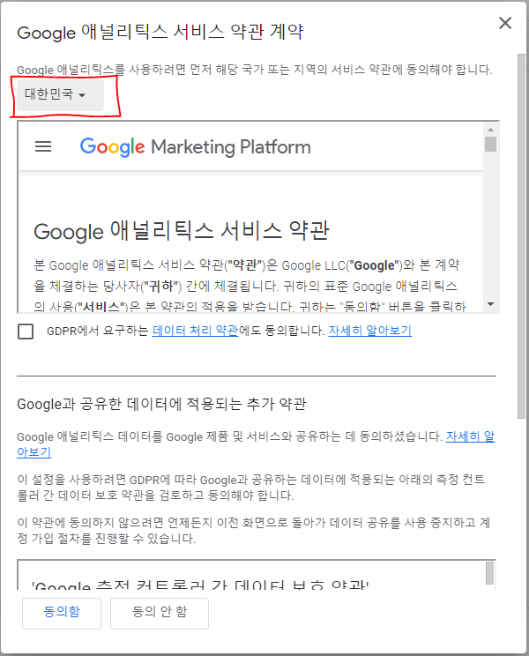Image resolution: width=529 pixels, height=656 pixels.
Task: Click the 동의 안 함 button
Action: pyautogui.click(x=160, y=613)
